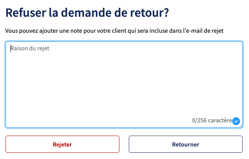Click the blue validation check badge
Screen dimensions: 249x159
coord(236,121)
